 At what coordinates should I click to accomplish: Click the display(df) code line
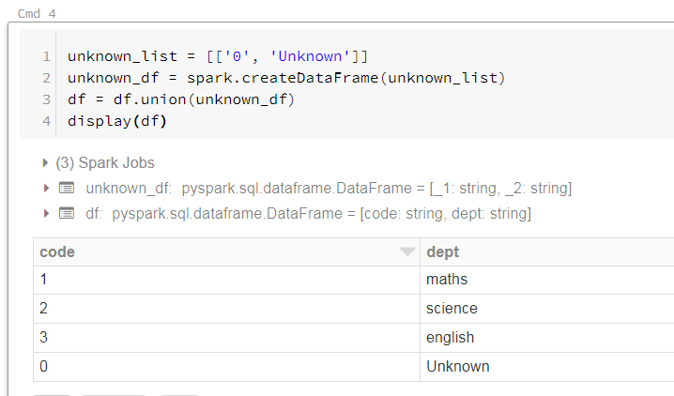[x=117, y=121]
